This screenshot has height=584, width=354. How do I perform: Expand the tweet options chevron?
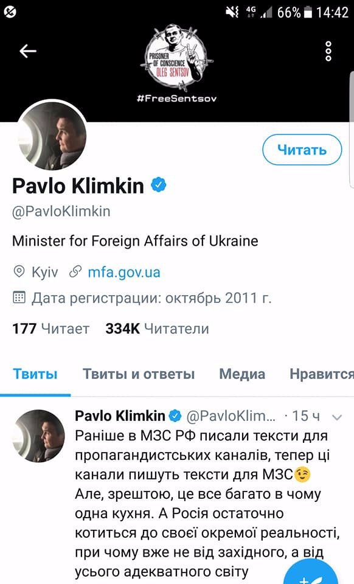(336, 417)
